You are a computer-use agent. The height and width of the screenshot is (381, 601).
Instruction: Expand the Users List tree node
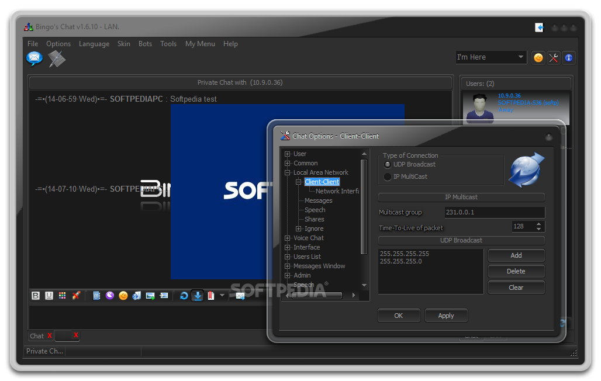point(287,257)
